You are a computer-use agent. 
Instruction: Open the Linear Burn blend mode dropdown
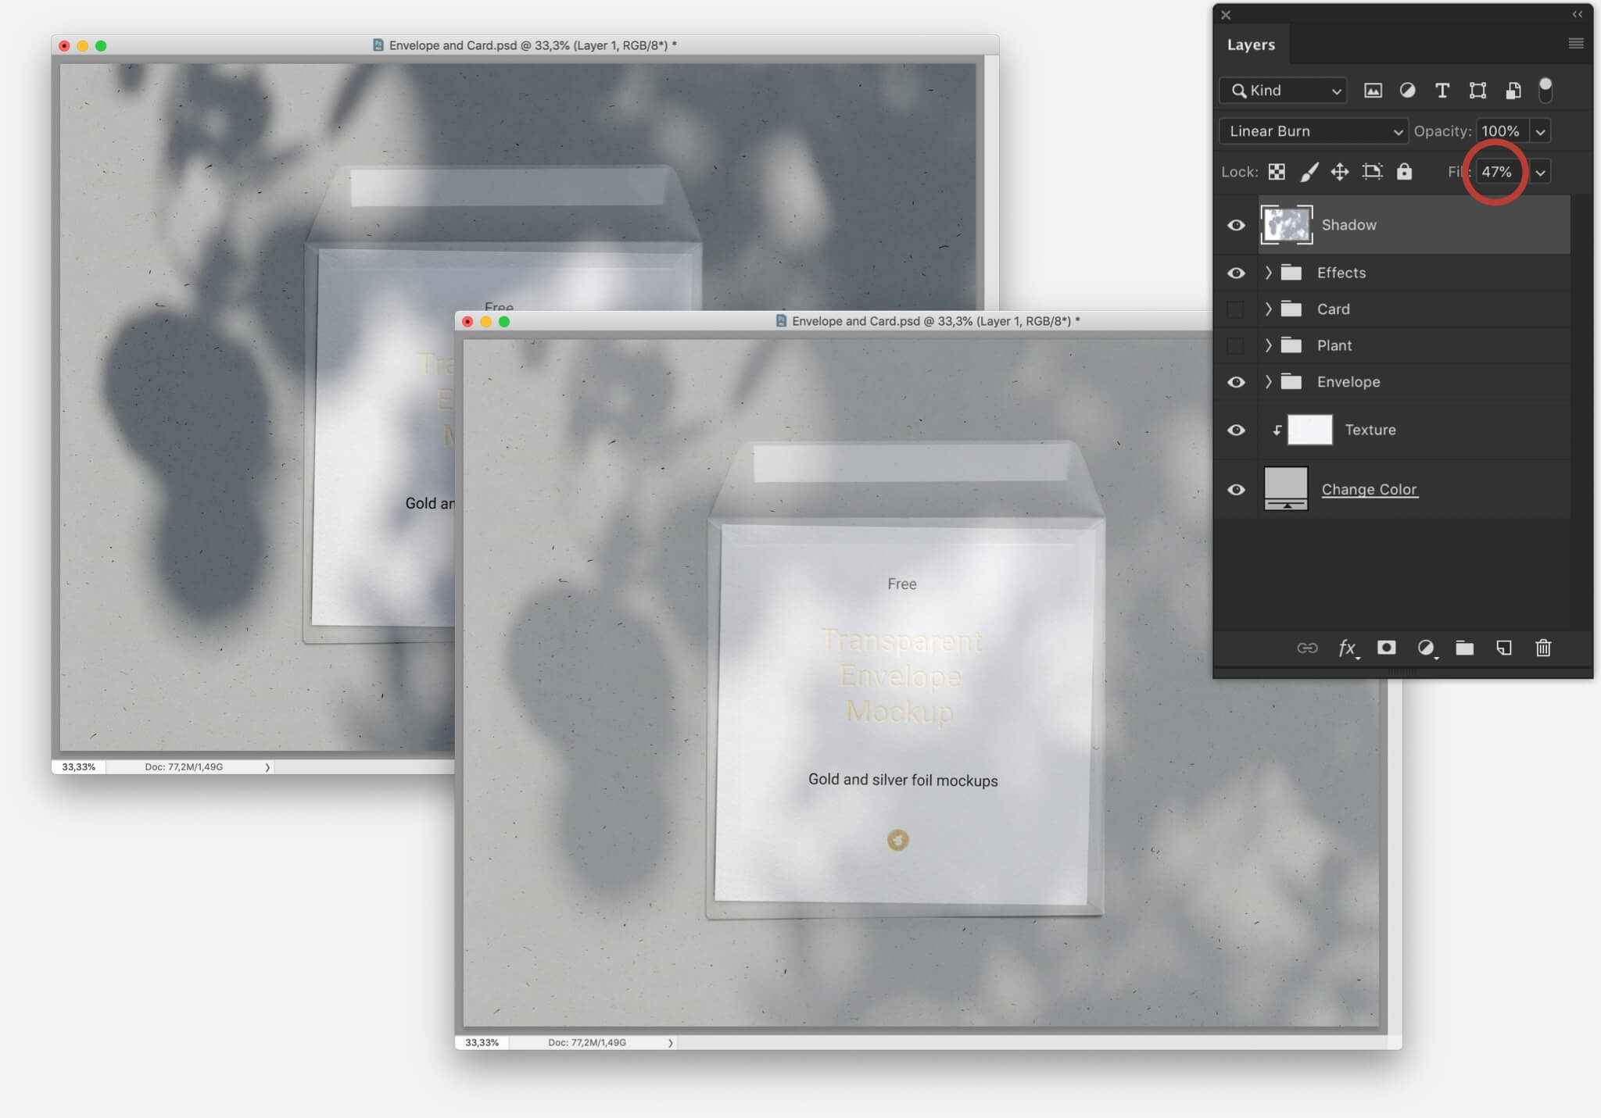coord(1313,131)
